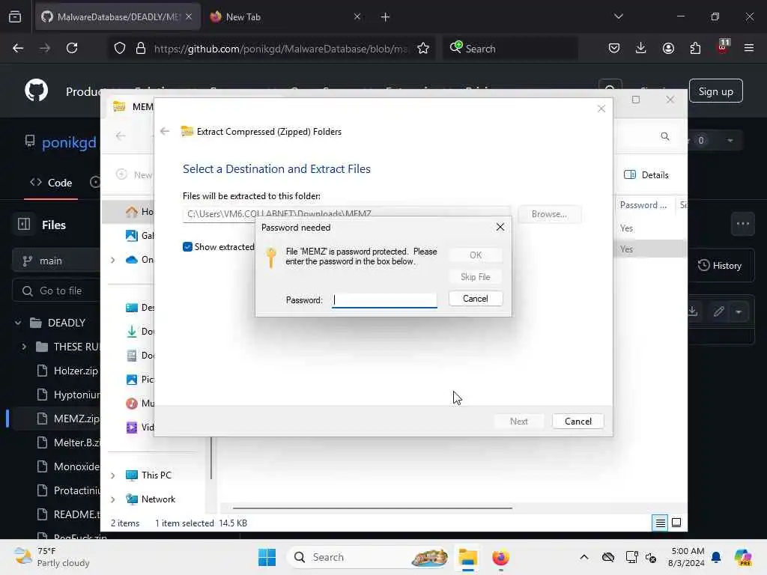This screenshot has width=767, height=575.
Task: Open the notification bell in the tray
Action: coord(716,557)
